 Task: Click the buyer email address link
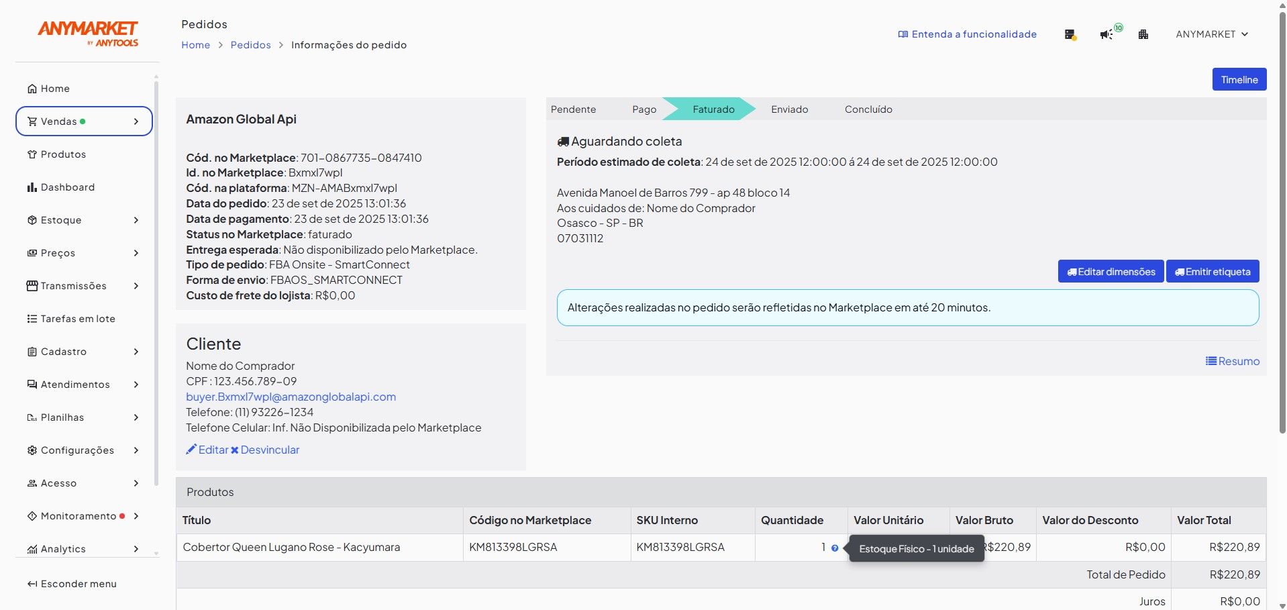coord(291,397)
